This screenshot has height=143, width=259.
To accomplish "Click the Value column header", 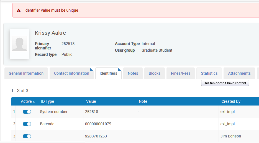I will 91,101.
